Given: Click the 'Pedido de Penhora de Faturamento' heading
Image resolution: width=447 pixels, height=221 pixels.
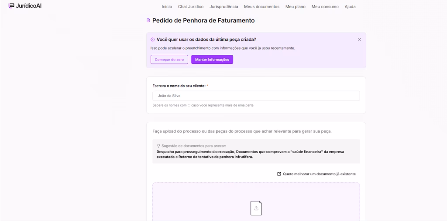Looking at the screenshot, I should pos(203,20).
